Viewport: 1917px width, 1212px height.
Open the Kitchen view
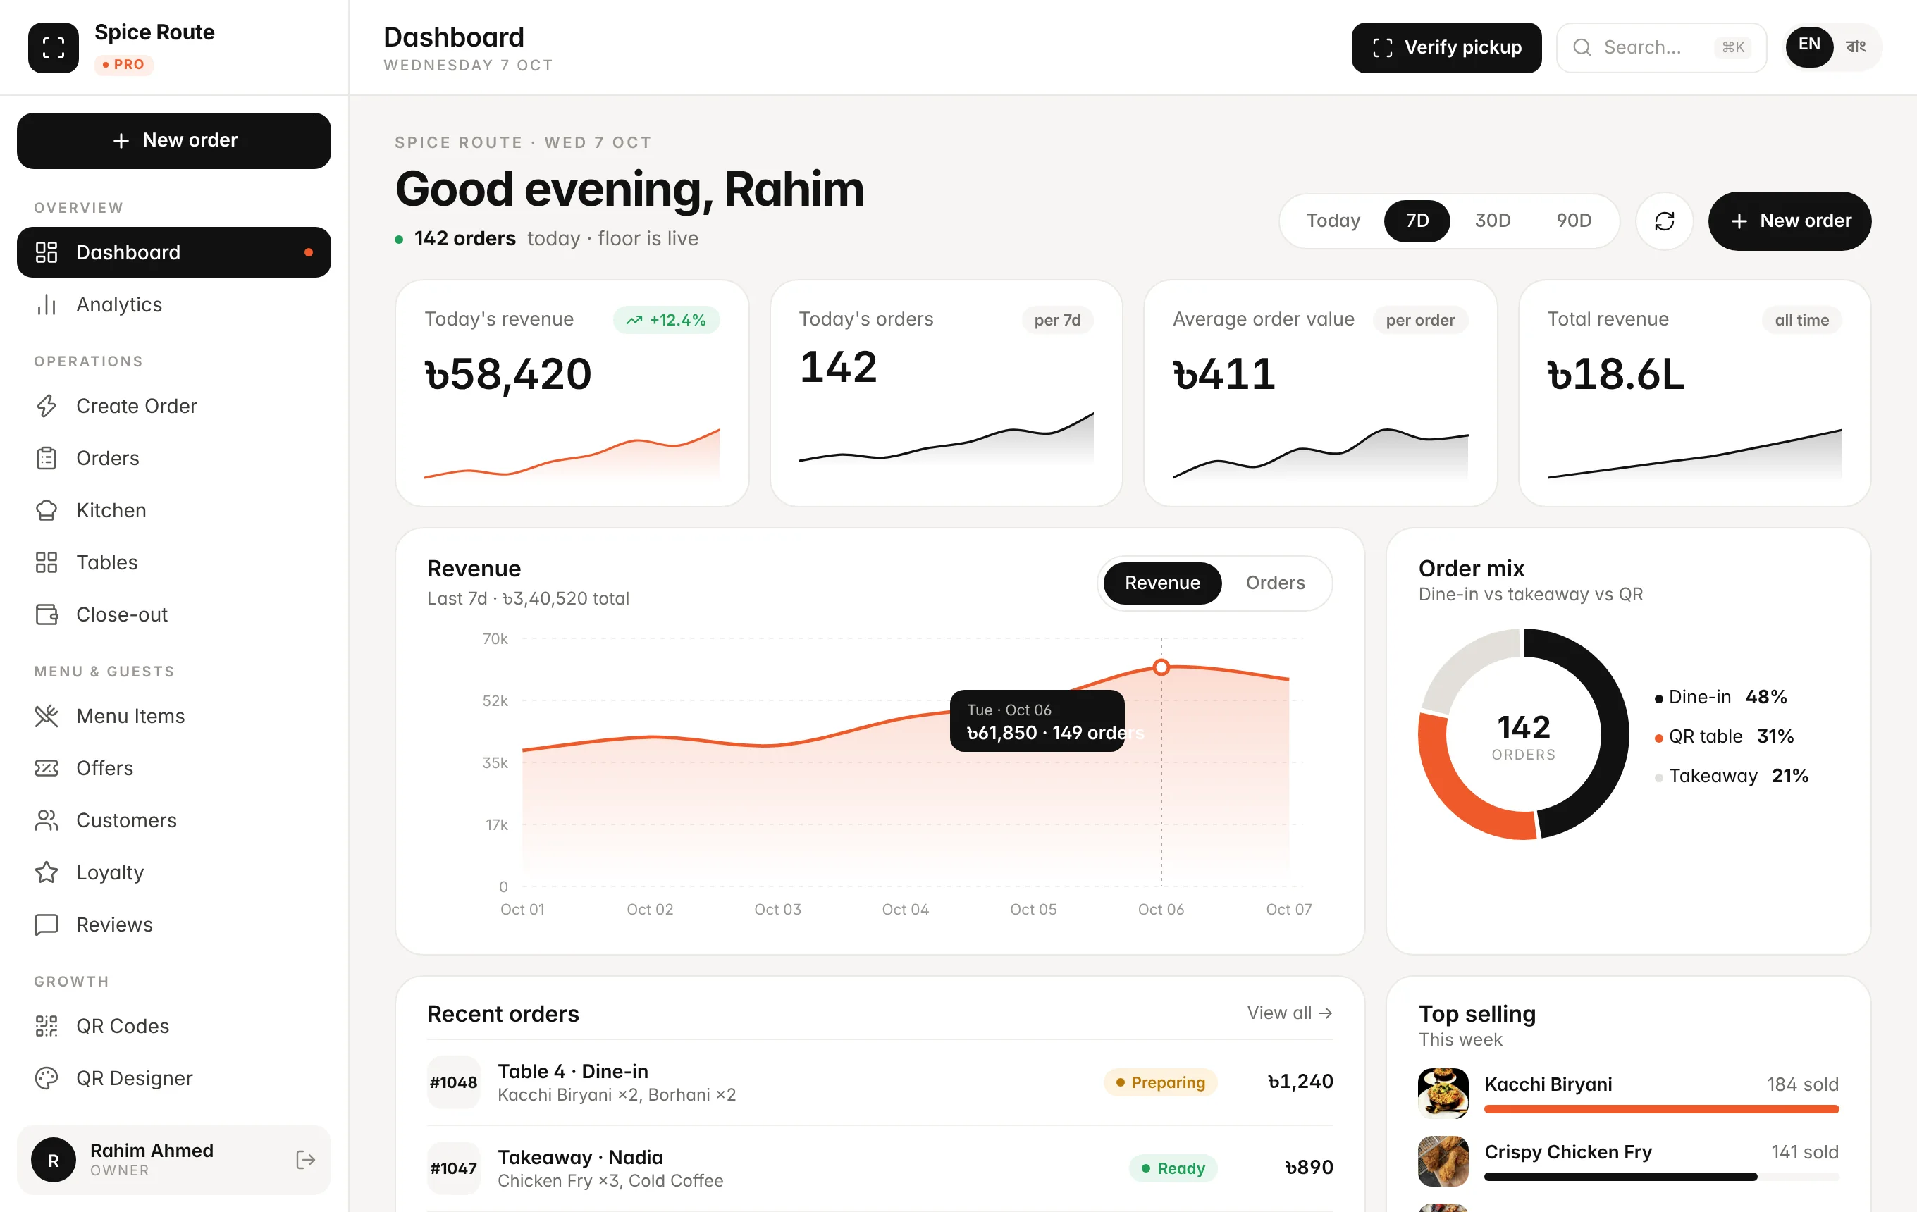[x=173, y=510]
